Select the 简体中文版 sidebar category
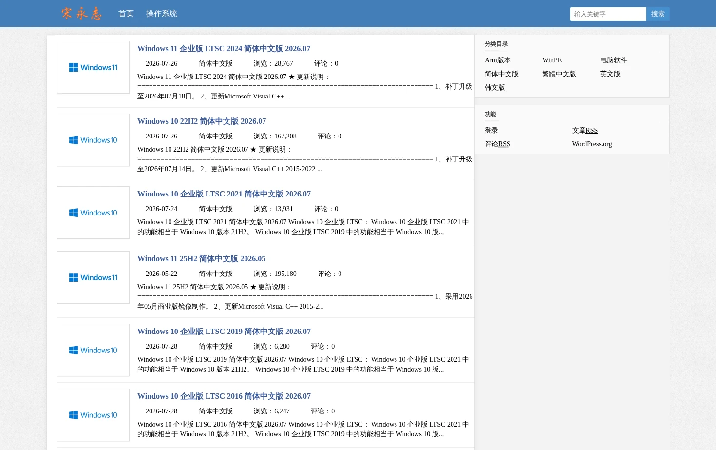The width and height of the screenshot is (716, 450). pyautogui.click(x=502, y=74)
